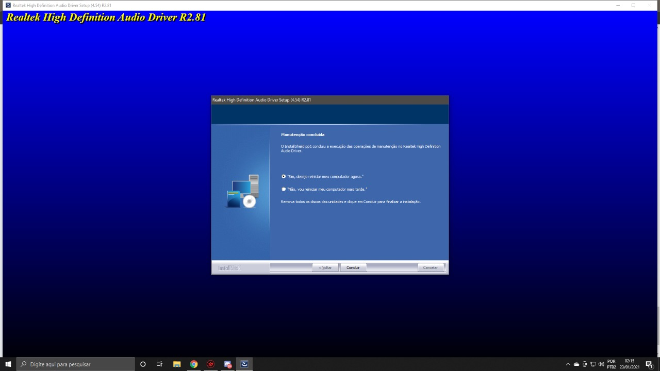Image resolution: width=660 pixels, height=371 pixels.
Task: Click the Concluir button
Action: point(353,267)
